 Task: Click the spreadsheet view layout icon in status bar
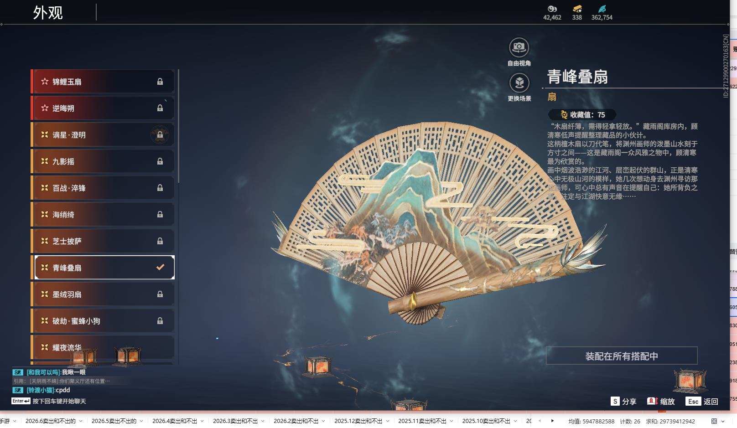click(x=714, y=421)
